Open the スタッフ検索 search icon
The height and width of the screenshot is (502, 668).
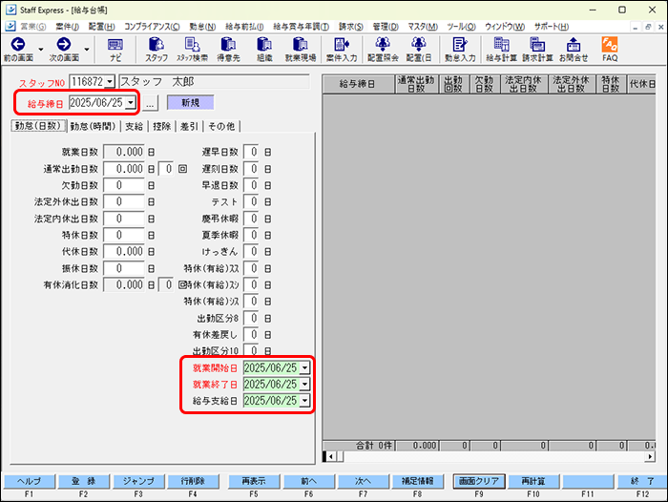click(192, 50)
